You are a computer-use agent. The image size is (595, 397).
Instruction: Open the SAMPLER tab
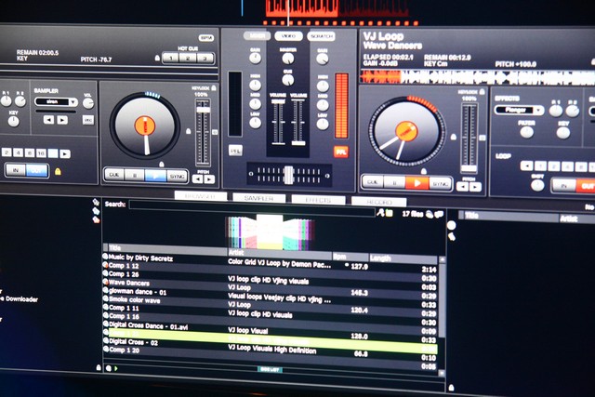tap(259, 198)
